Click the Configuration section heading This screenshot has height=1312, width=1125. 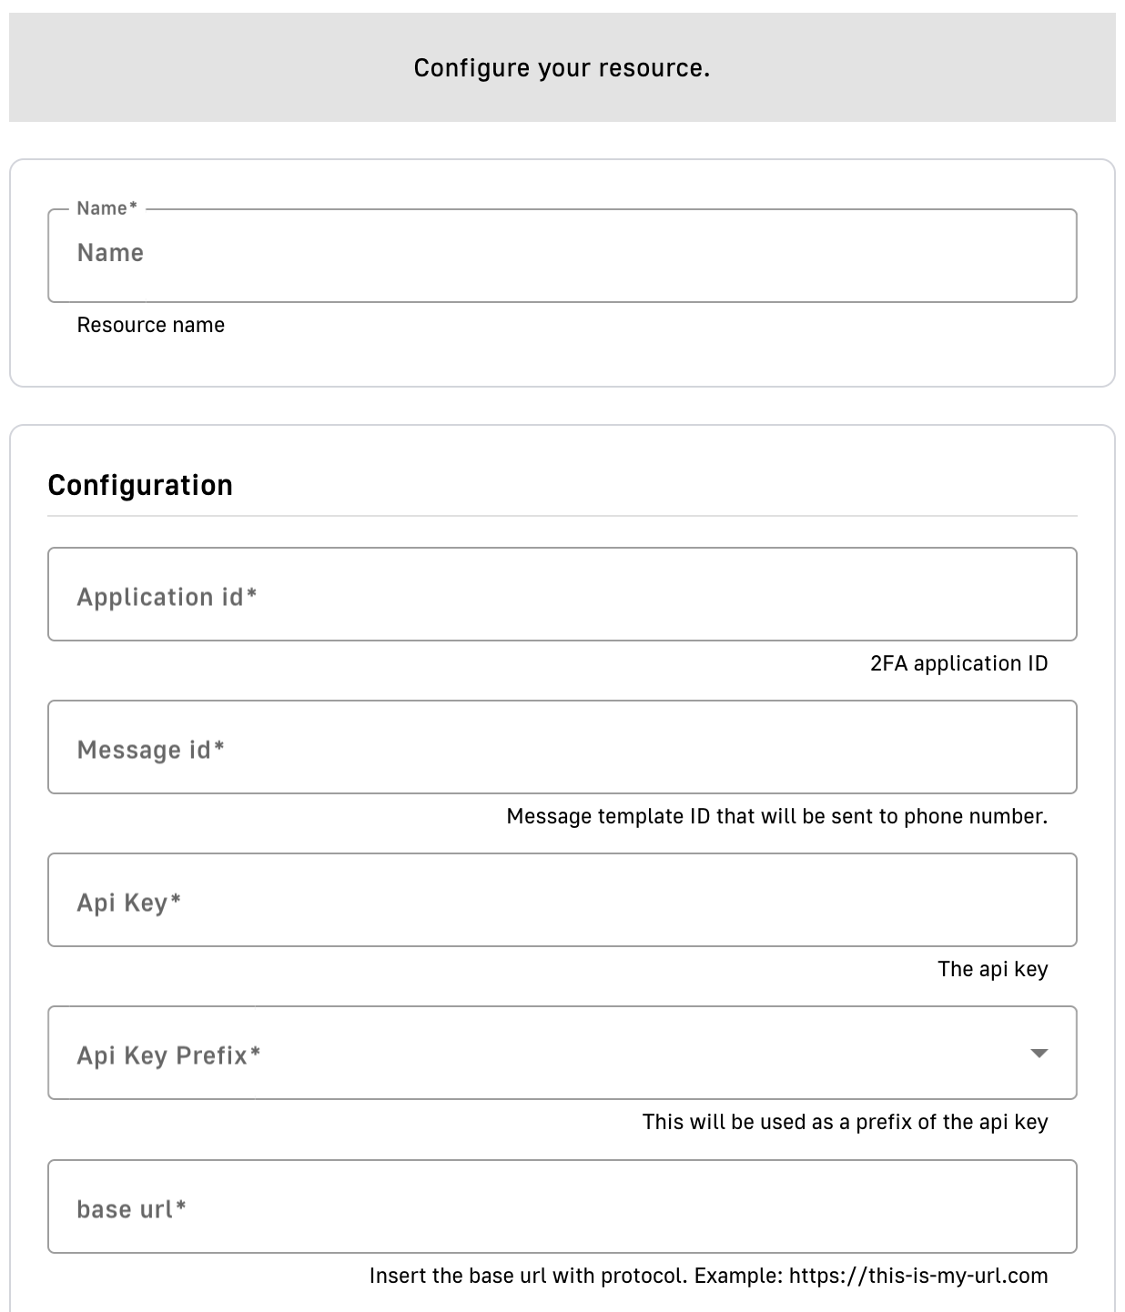click(x=140, y=486)
